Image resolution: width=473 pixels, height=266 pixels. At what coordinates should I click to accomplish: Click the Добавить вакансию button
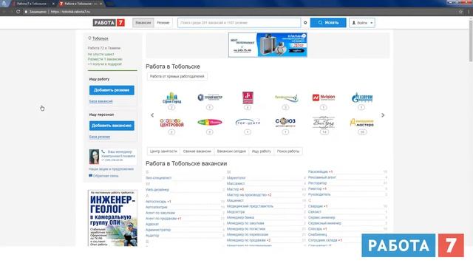point(112,126)
